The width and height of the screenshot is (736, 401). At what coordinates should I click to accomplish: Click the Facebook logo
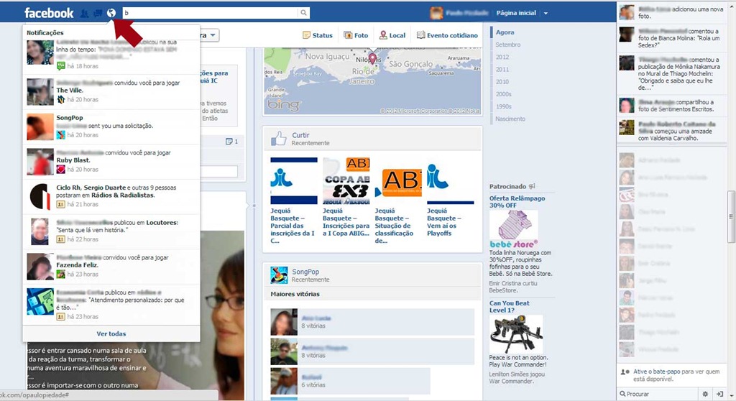click(x=49, y=13)
